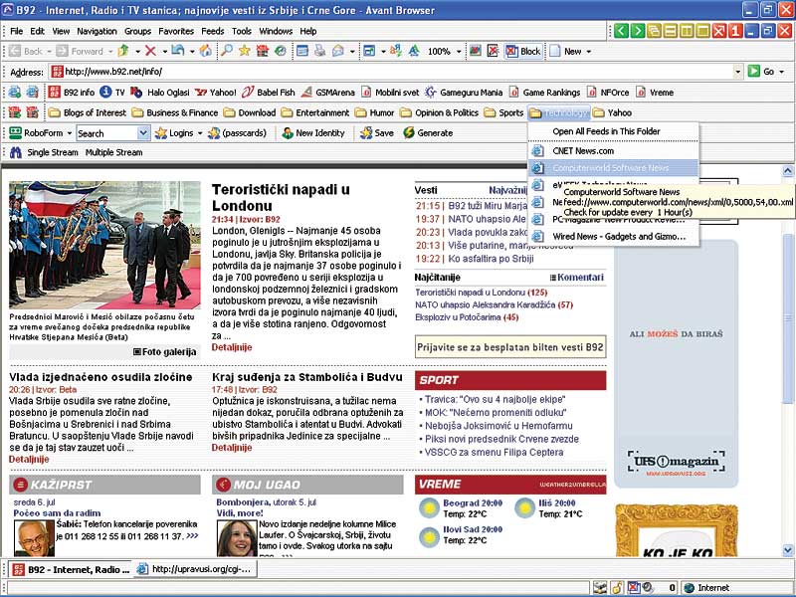This screenshot has width=796, height=597.
Task: Open the Babel Fish bookmark
Action: pos(268,93)
